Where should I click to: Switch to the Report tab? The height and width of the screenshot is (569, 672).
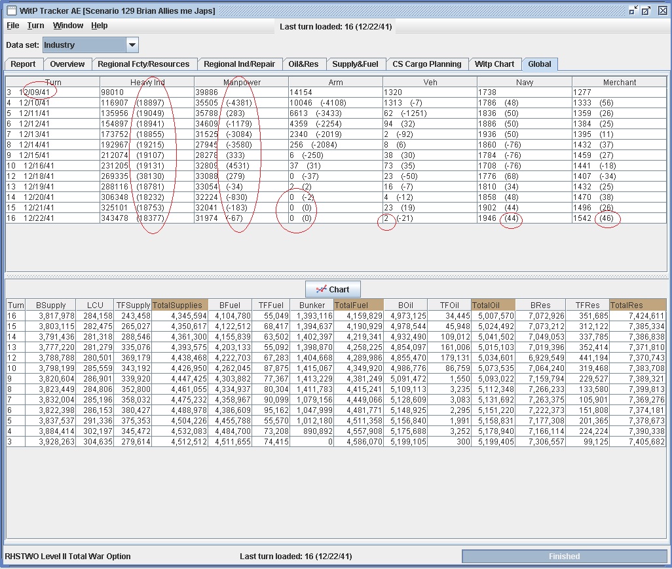tap(24, 64)
